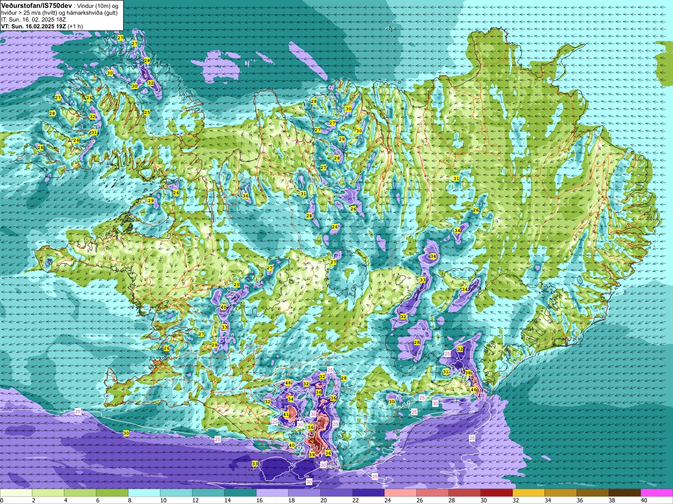Viewport: 673px width, 504px height.
Task: Click the Veðurstofan/IS750dev title text
Action: (x=36, y=5)
